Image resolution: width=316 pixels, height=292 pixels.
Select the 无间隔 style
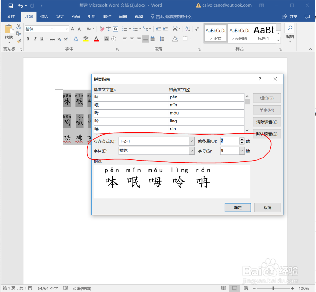pos(240,34)
